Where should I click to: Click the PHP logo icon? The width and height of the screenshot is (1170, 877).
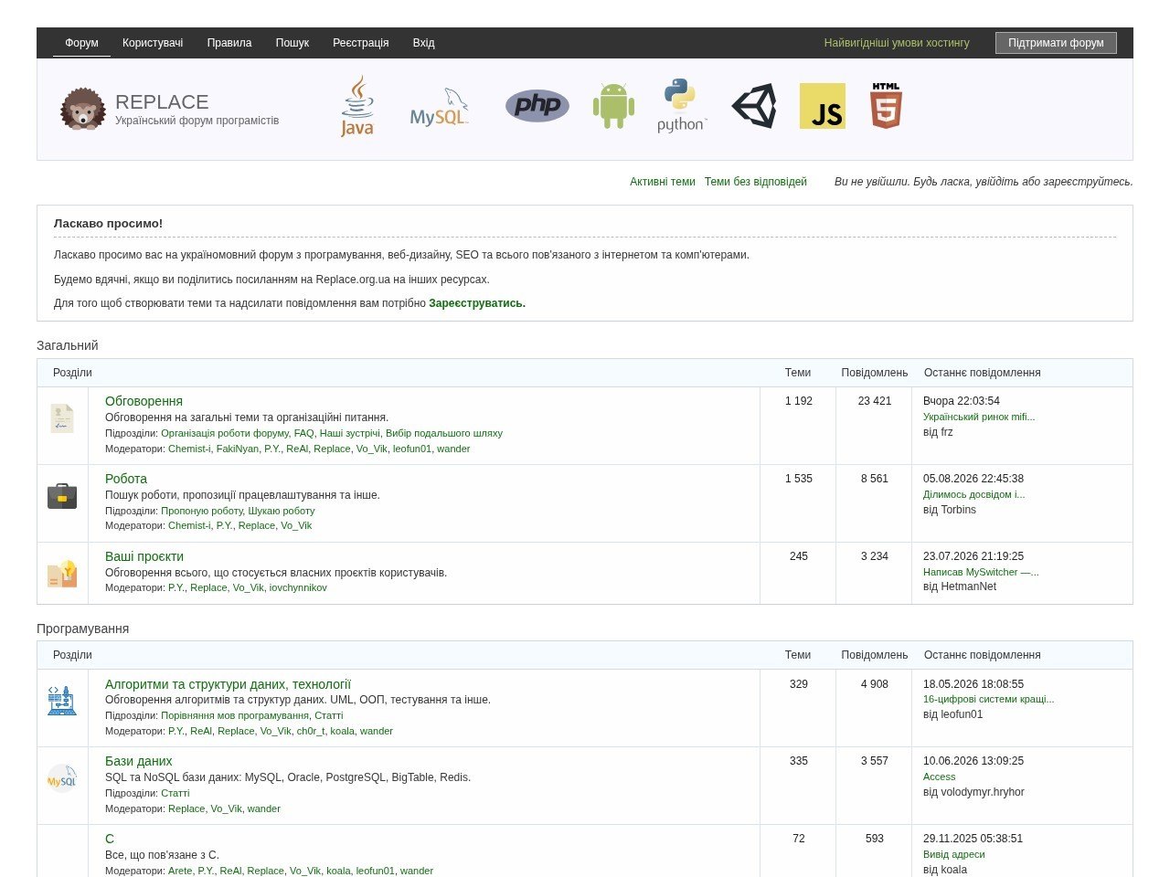point(537,106)
